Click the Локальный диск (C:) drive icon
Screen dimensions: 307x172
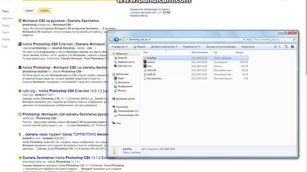tap(116, 111)
